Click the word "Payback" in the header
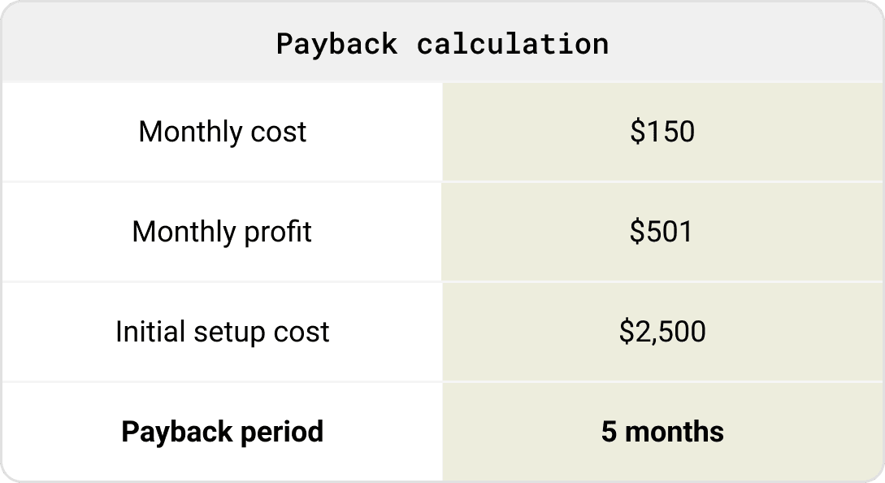Viewport: 885px width, 483px height. pyautogui.click(x=336, y=43)
